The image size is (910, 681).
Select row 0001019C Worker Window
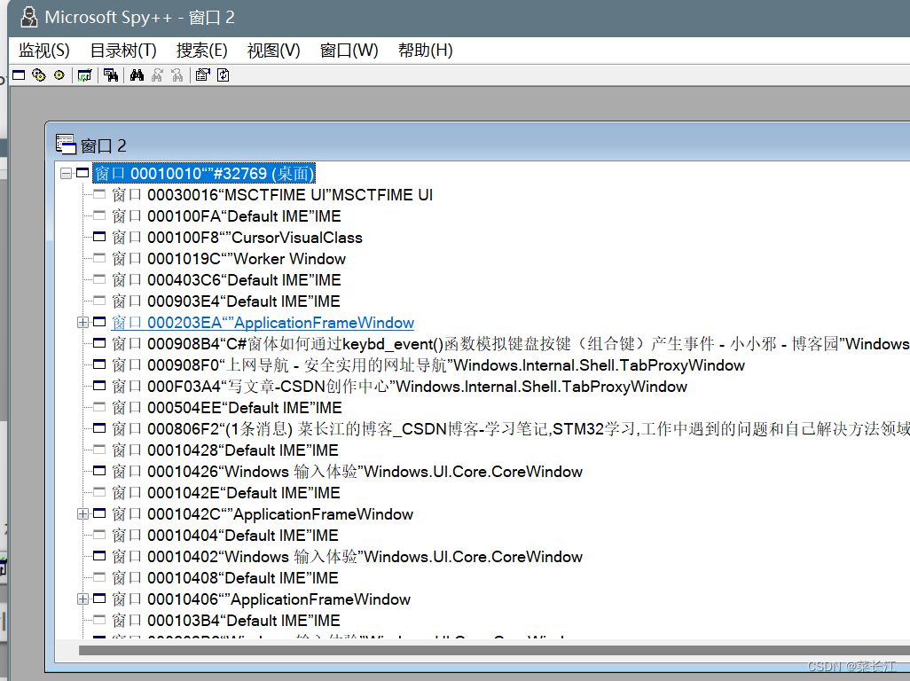(229, 259)
